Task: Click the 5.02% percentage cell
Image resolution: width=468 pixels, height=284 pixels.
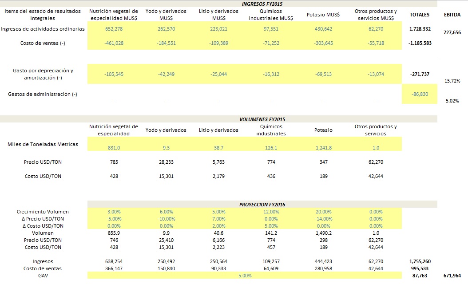Action: click(x=452, y=101)
